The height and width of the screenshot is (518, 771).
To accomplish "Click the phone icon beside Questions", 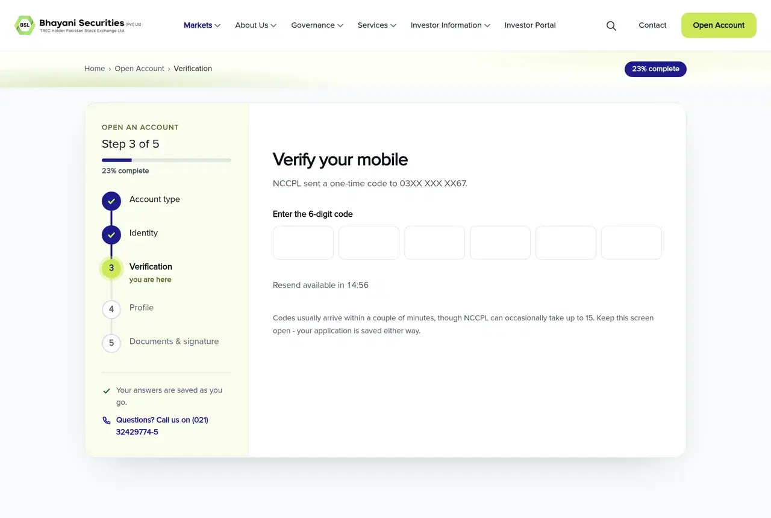I will (107, 420).
